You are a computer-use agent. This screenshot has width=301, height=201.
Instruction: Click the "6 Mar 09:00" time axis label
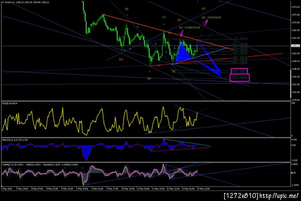point(83,189)
